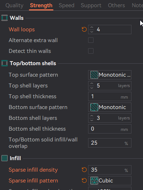Increase Bottom shell layers count

coord(92,116)
